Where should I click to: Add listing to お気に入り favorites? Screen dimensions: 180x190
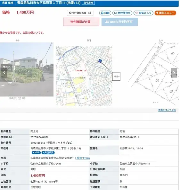pos(143,13)
